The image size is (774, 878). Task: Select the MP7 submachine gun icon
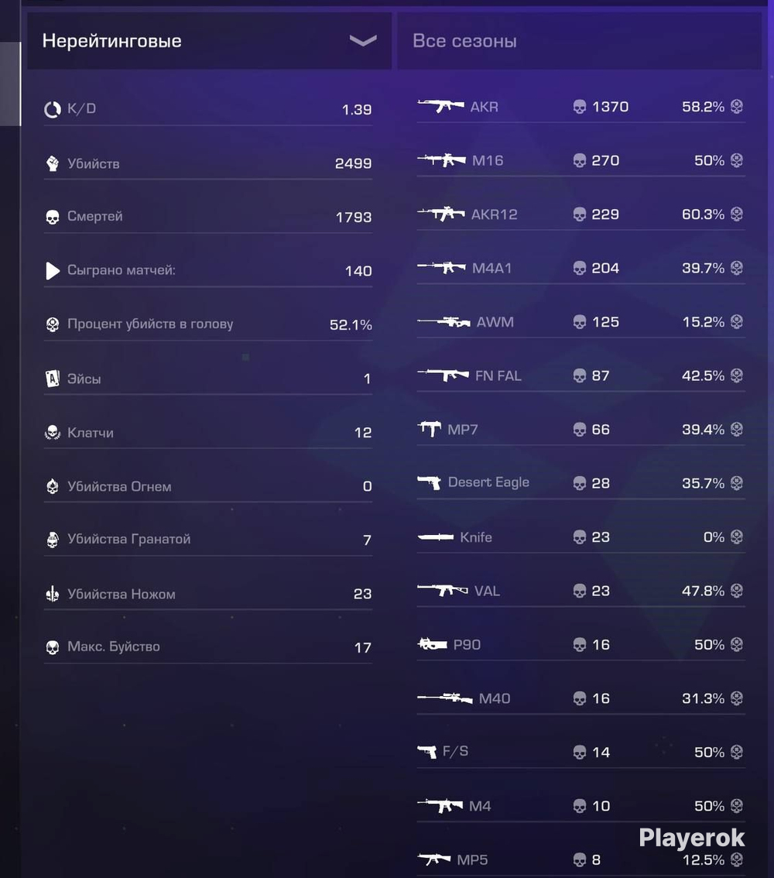coord(430,429)
